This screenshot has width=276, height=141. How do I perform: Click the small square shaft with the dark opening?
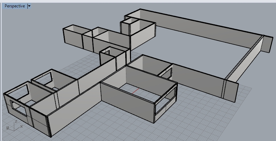coord(107,52)
